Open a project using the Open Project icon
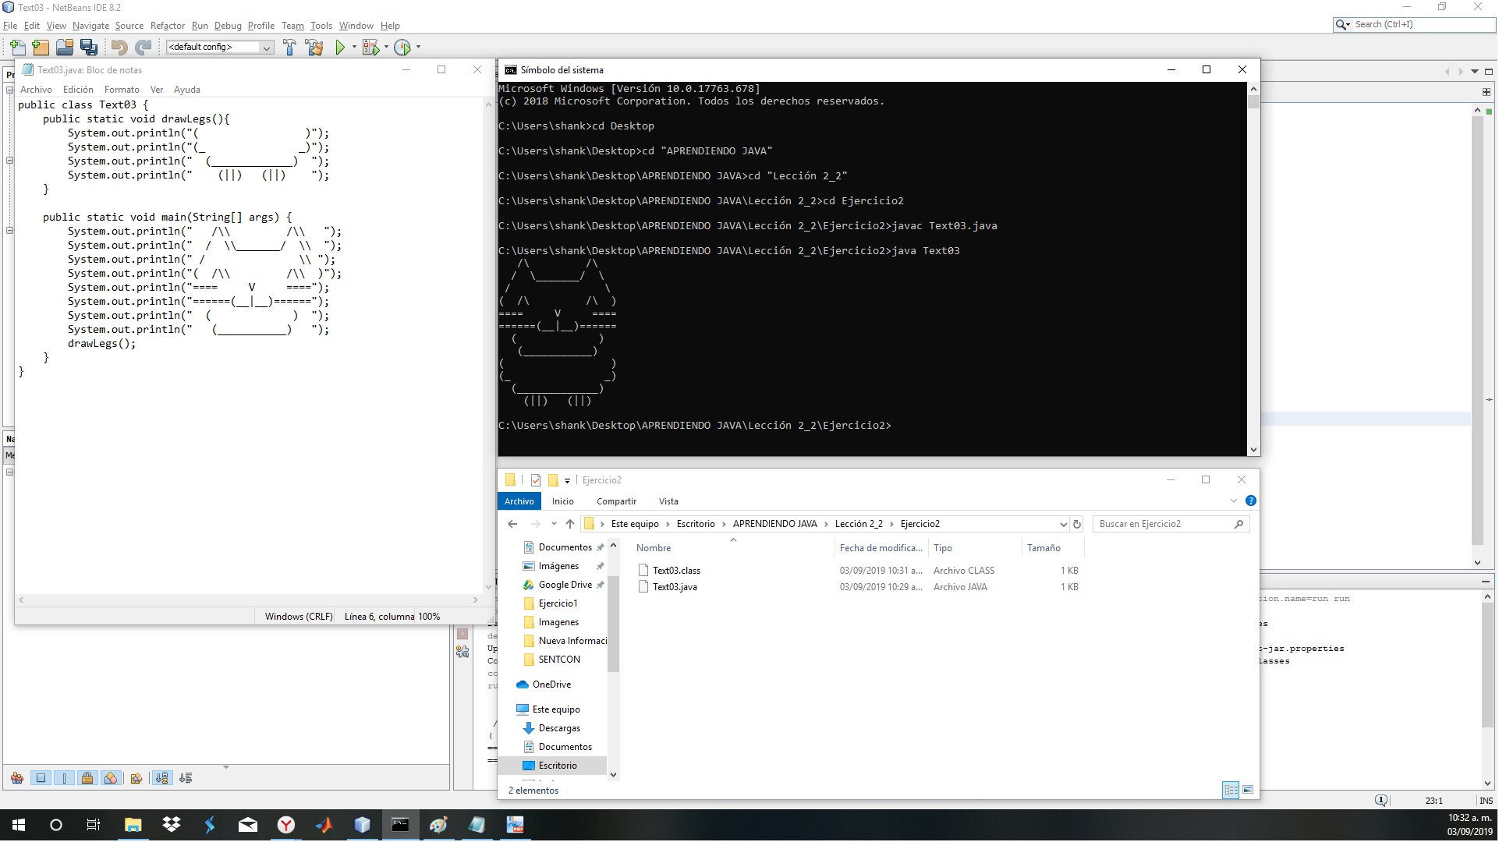The width and height of the screenshot is (1499, 842). (x=64, y=47)
